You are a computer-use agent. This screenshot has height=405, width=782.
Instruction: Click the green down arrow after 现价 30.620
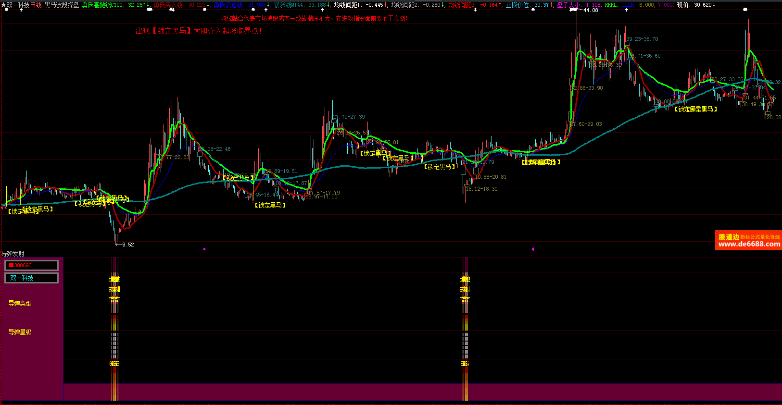[714, 5]
